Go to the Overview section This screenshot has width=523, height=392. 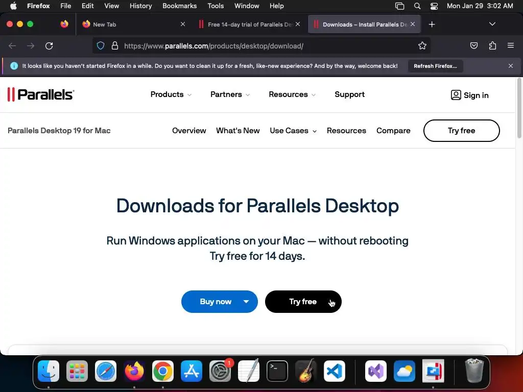point(189,131)
